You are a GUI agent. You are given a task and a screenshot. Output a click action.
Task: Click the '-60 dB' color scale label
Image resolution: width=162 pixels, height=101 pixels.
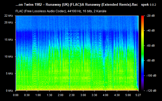pos(151,46)
